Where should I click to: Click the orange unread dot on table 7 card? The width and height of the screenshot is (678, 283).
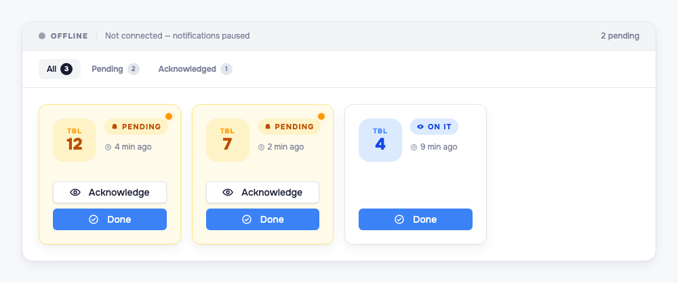point(321,116)
